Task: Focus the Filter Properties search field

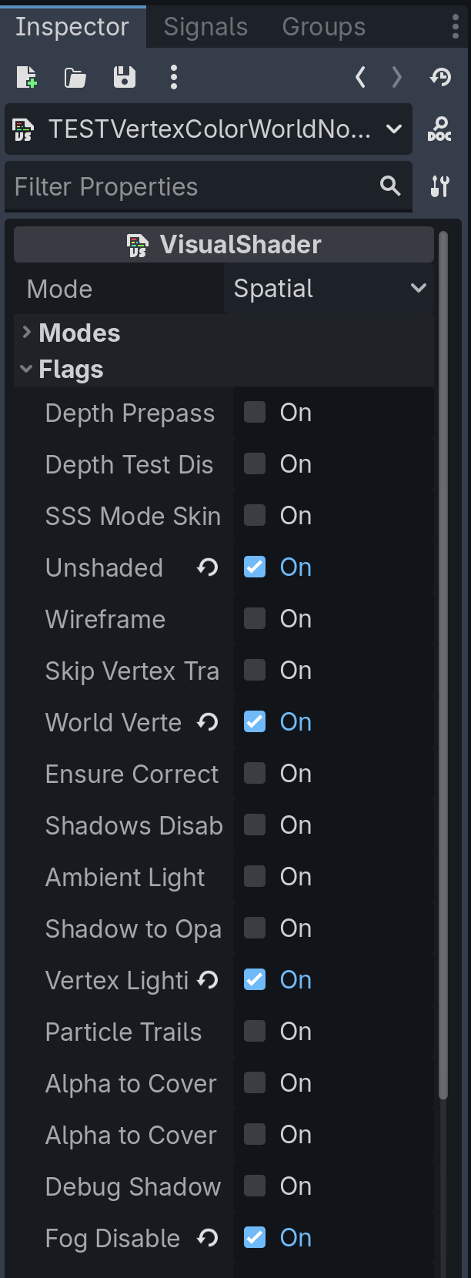Action: pyautogui.click(x=192, y=186)
